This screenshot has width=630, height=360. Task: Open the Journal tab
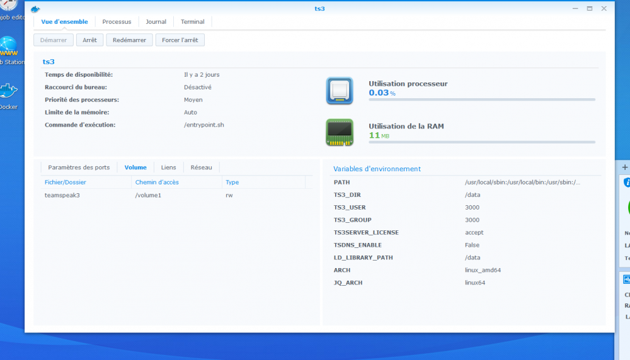tap(156, 21)
